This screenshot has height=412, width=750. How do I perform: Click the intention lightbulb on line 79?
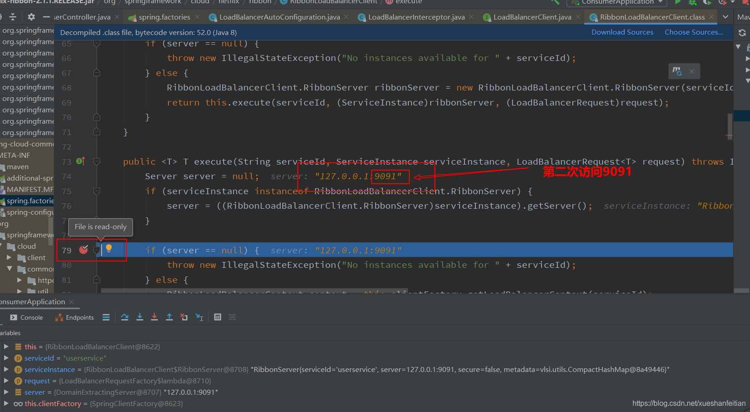pyautogui.click(x=109, y=248)
